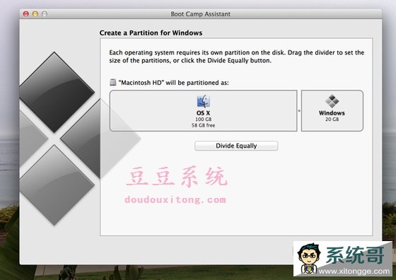Screen dimensions: 396x280
Task: Close the Boot Camp Assistant window
Action: pos(25,14)
